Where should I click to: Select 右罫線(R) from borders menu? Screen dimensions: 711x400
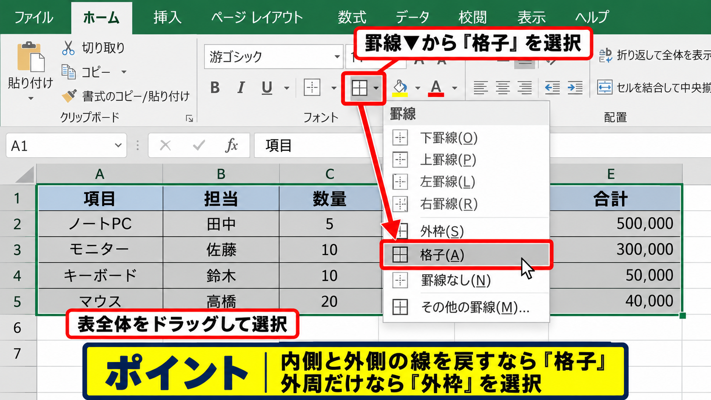tap(466, 204)
